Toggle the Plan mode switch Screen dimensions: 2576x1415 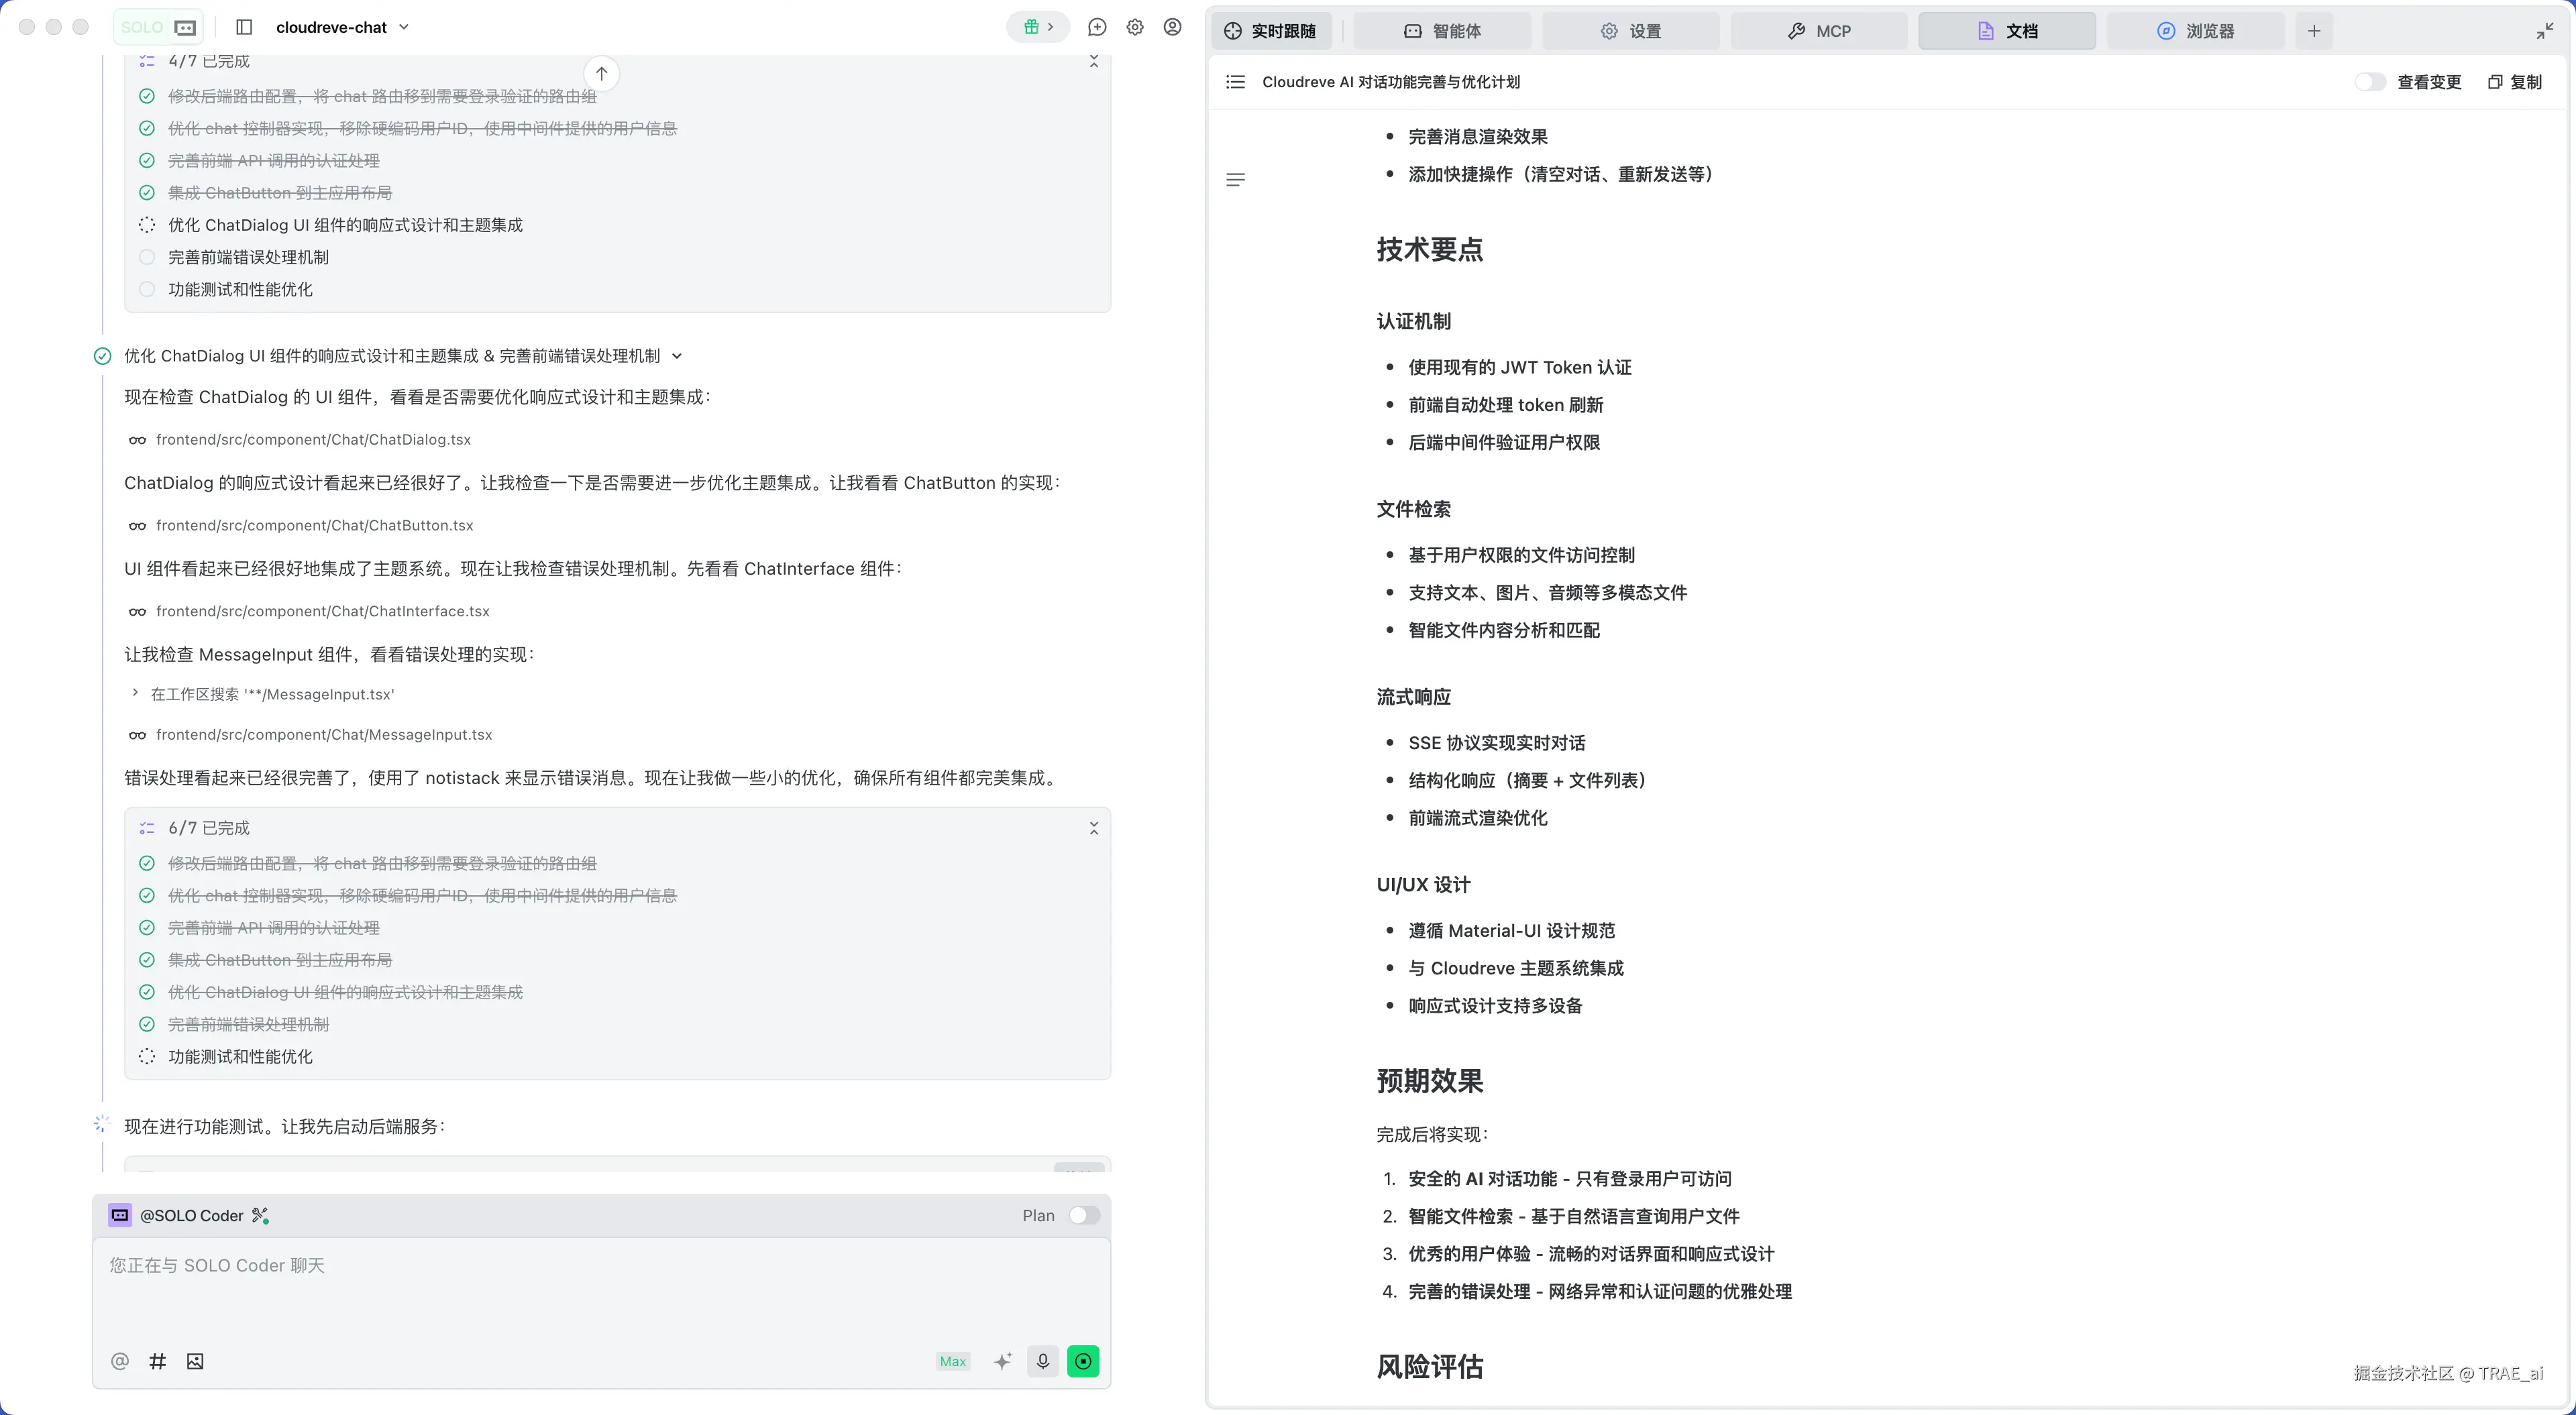coord(1084,1215)
